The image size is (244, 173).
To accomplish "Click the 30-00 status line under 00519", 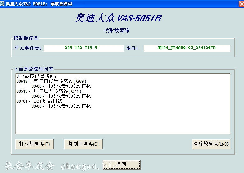I will [x=61, y=96].
